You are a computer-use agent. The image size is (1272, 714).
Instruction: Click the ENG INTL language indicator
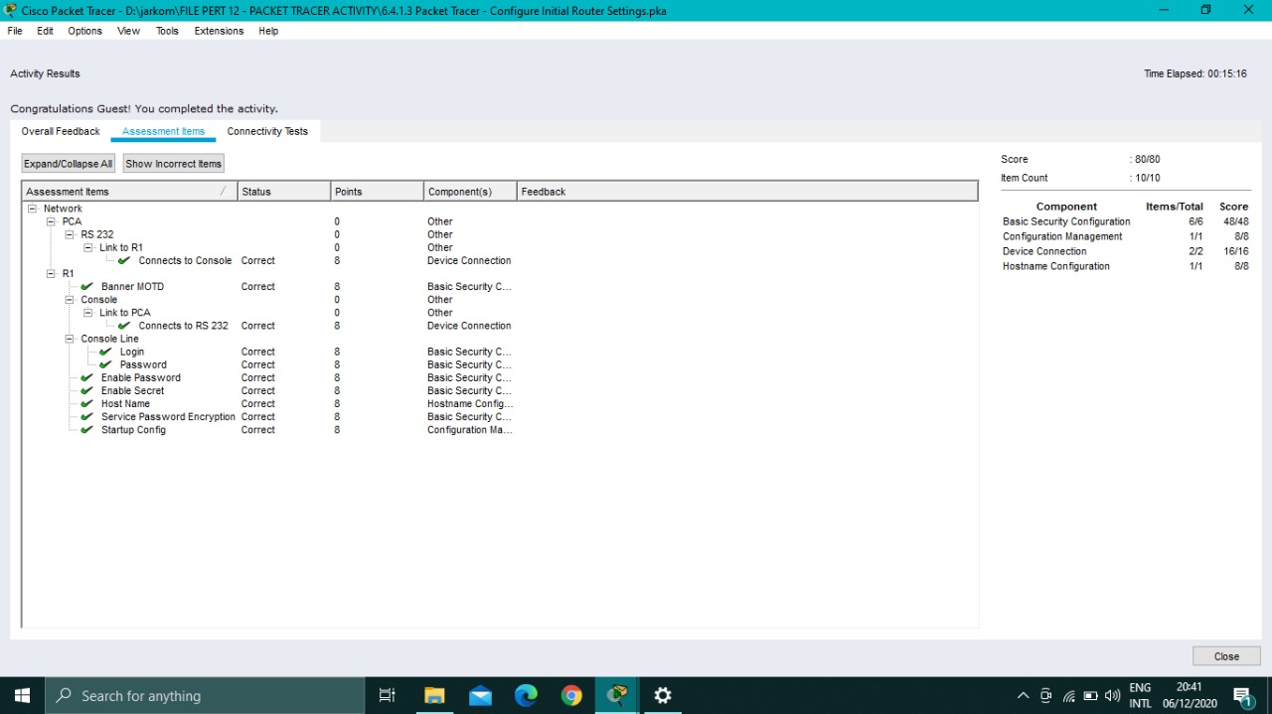click(x=1140, y=695)
